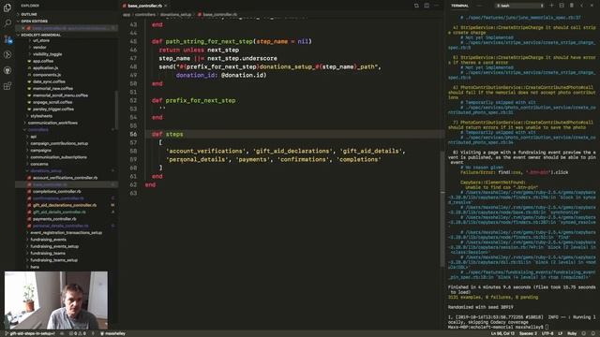This screenshot has height=337, width=600.
Task: Expand the fundraising_teams_setup folder
Action: pyautogui.click(x=54, y=260)
